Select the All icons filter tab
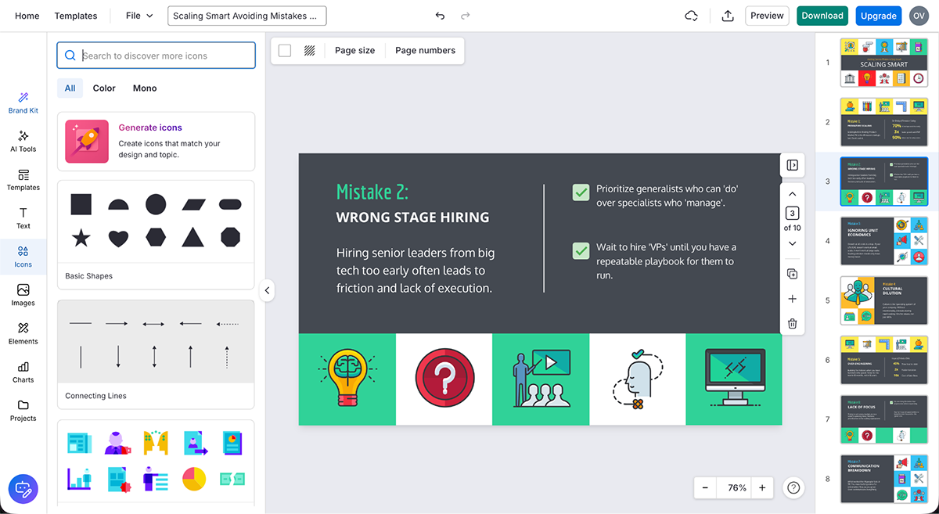939x514 pixels. click(70, 88)
